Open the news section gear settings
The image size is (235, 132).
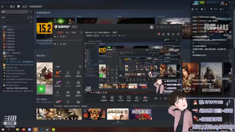click(49, 13)
